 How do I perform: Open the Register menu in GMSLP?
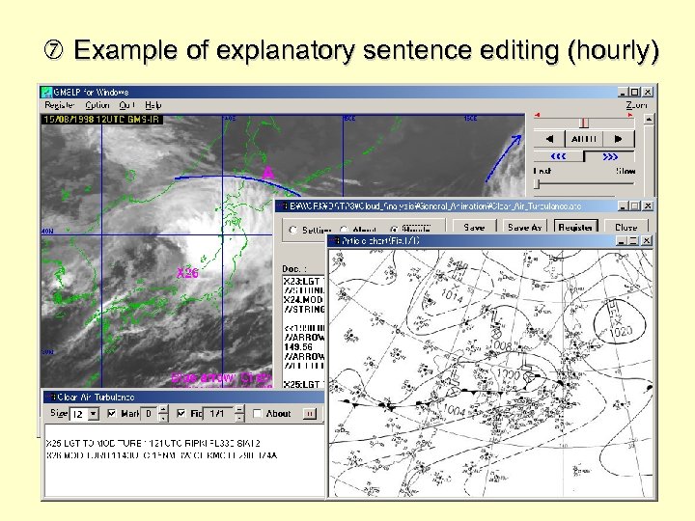pyautogui.click(x=60, y=105)
